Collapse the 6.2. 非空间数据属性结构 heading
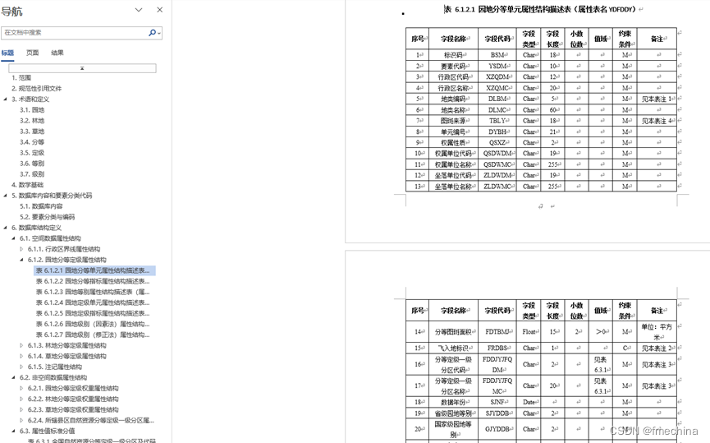Image resolution: width=710 pixels, height=443 pixels. click(14, 377)
